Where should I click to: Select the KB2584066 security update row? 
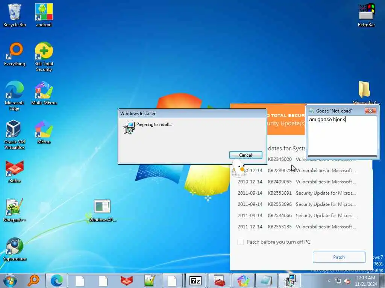click(x=297, y=216)
